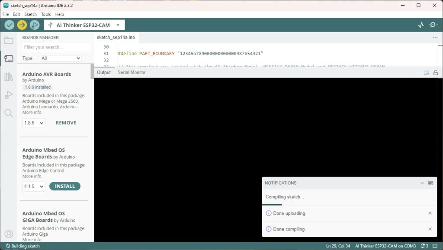
Task: Open the Sketch menu
Action: pyautogui.click(x=30, y=14)
